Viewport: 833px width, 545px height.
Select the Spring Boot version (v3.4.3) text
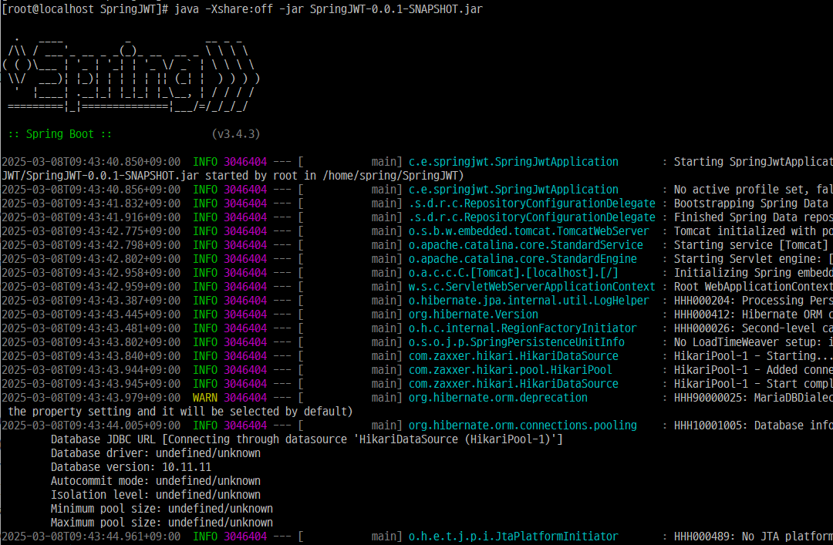pos(236,134)
